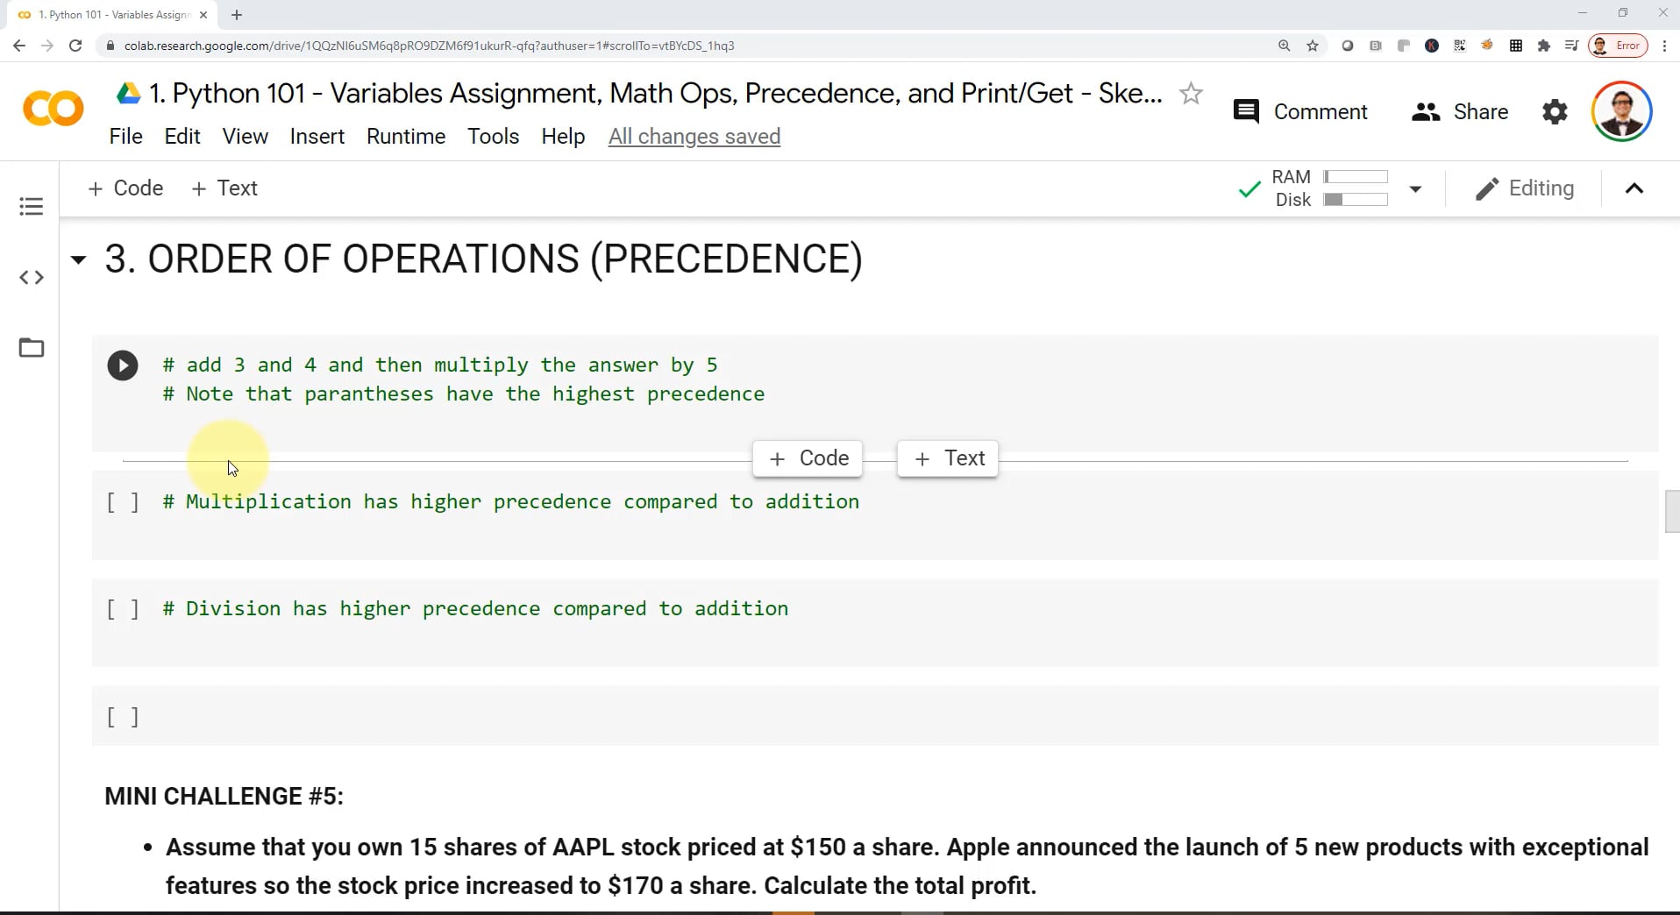
Task: Open the settings gear
Action: 1555,112
